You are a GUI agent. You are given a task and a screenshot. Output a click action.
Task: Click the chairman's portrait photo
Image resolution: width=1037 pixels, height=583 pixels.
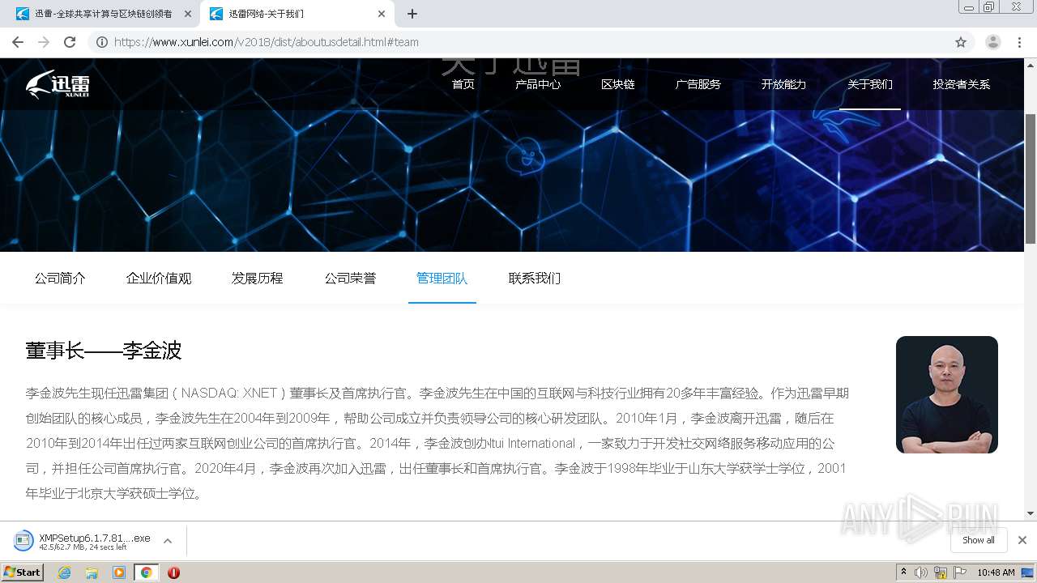tap(947, 394)
